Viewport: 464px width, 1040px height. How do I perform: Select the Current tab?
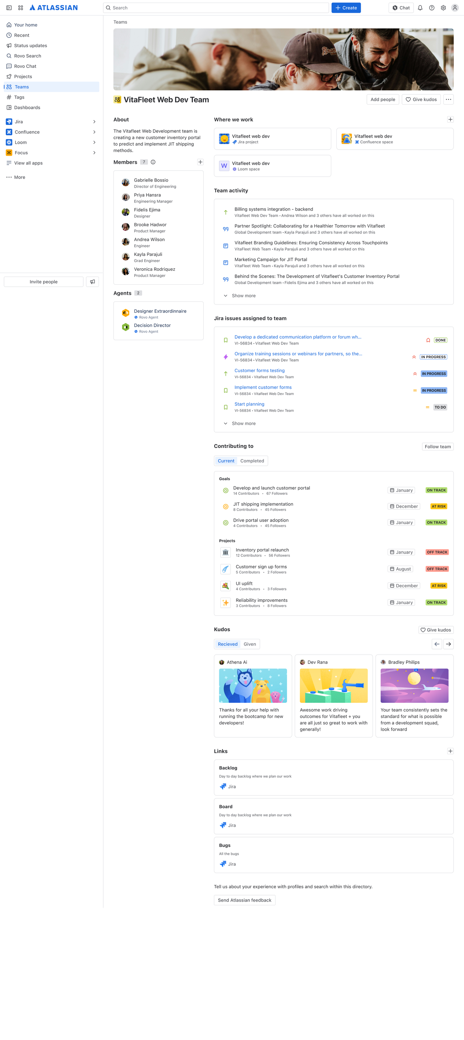coord(226,461)
